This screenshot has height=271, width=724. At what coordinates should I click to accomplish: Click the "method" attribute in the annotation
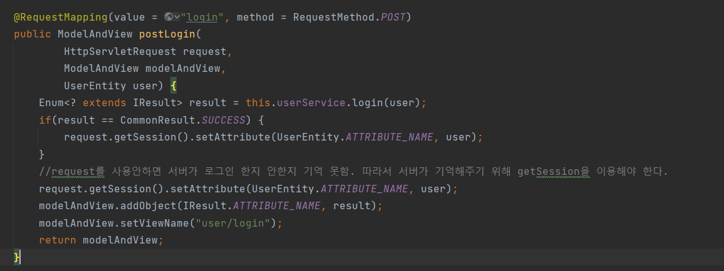click(256, 17)
